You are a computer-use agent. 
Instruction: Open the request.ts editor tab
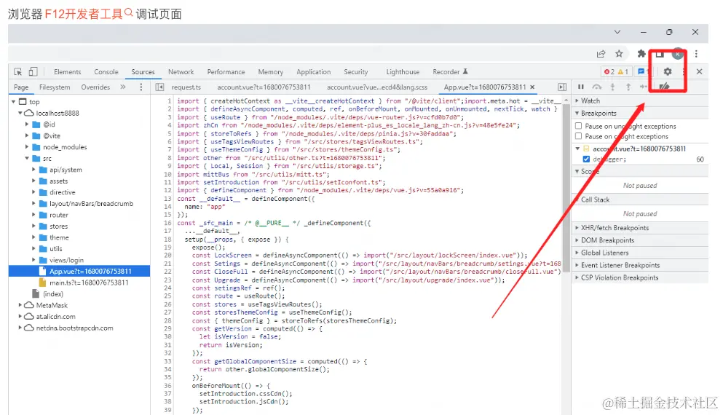click(186, 87)
